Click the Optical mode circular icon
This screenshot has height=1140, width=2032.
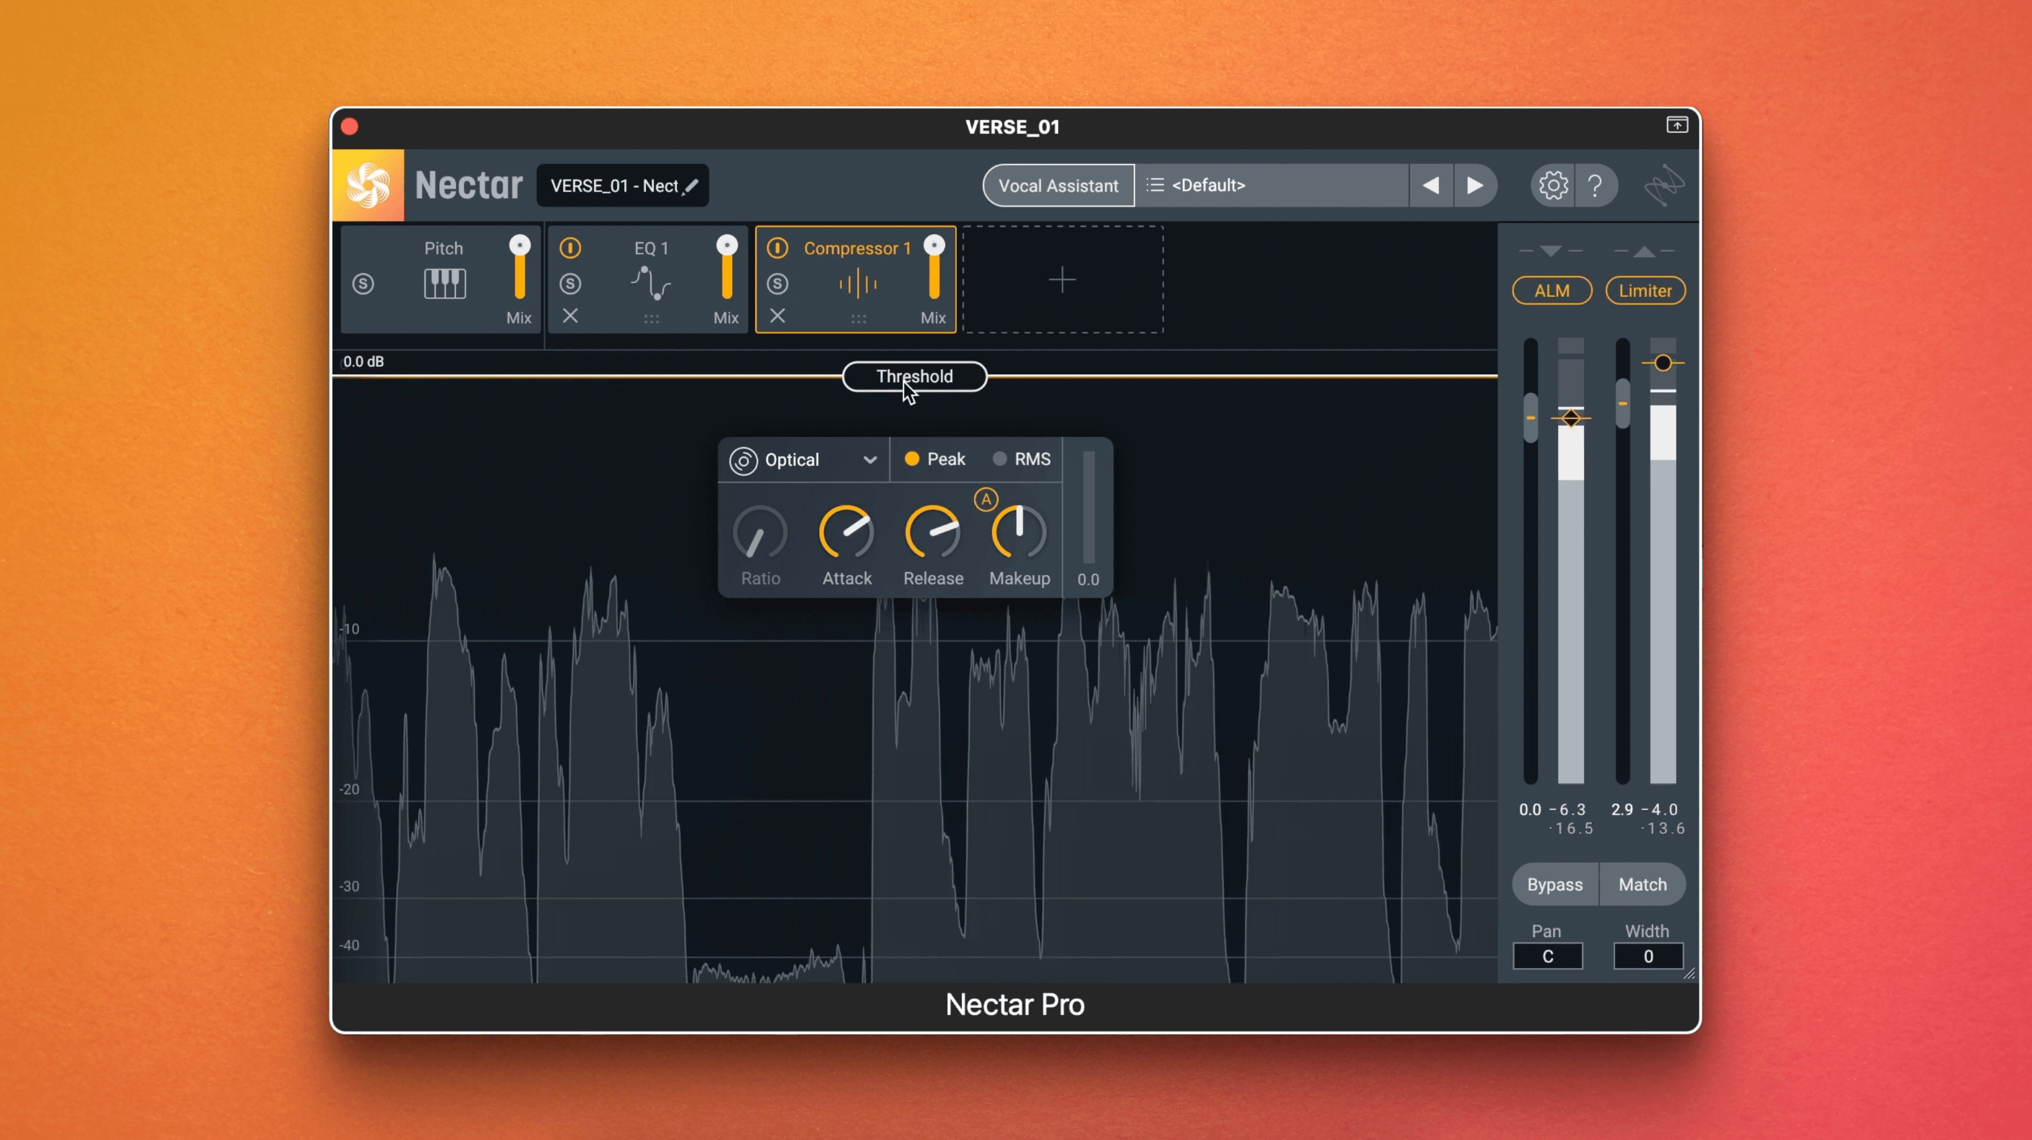point(743,460)
